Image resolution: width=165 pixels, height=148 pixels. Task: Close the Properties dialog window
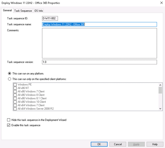(x=161, y=3)
